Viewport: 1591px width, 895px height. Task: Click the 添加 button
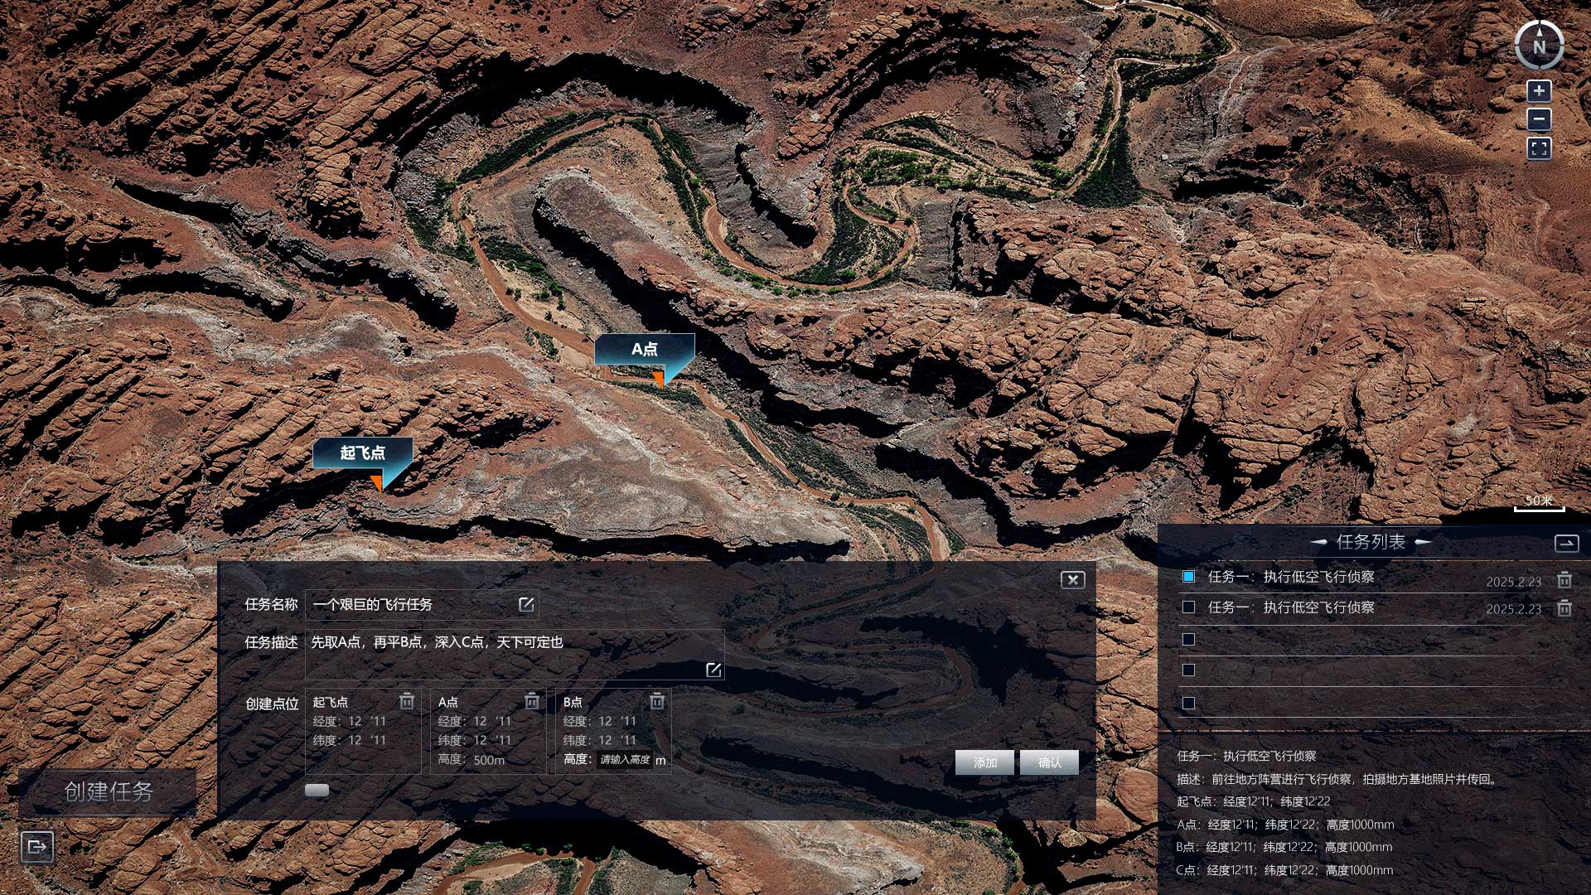click(984, 762)
